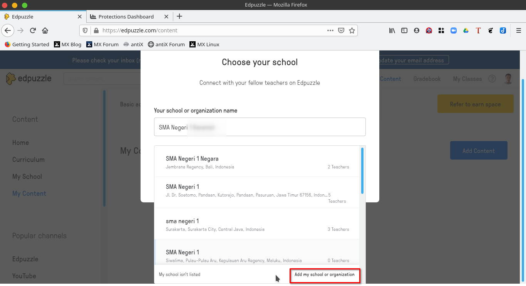Image resolution: width=526 pixels, height=286 pixels.
Task: Open a new tab with plus
Action: [x=179, y=16]
